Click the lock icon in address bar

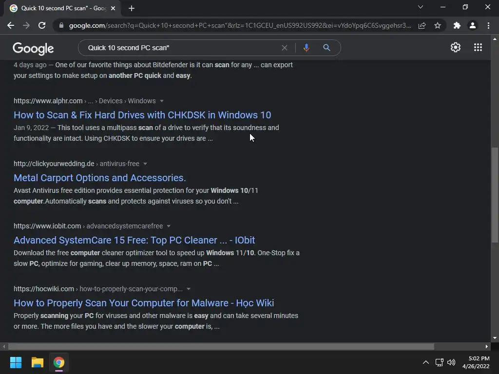point(61,25)
